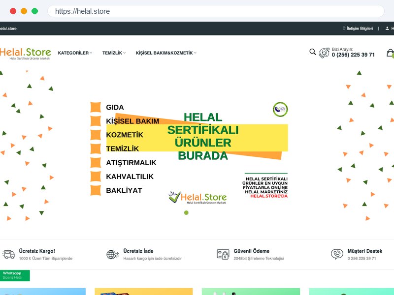Click the 1000 ₺ Üzeri Tüm Siparişlerde text
The width and height of the screenshot is (394, 295).
pyautogui.click(x=46, y=259)
